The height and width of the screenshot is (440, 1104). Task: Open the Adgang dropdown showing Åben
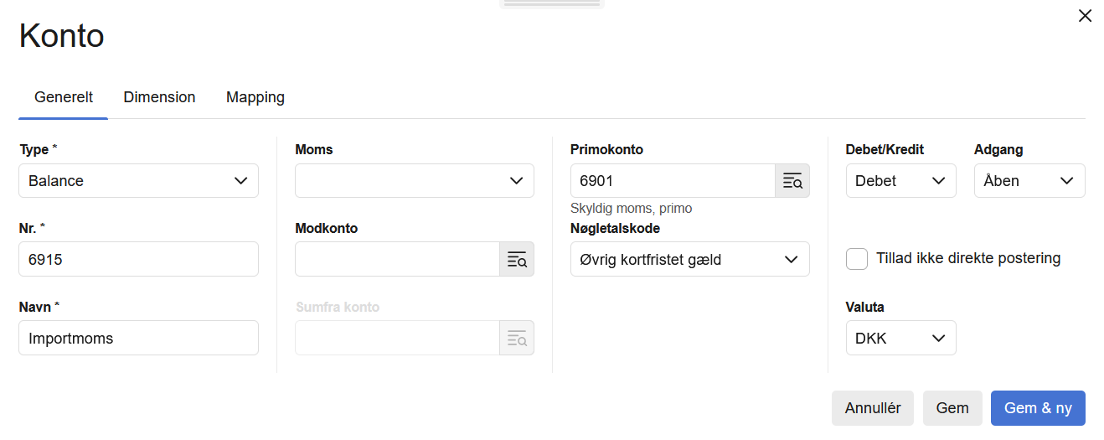[x=1029, y=181]
